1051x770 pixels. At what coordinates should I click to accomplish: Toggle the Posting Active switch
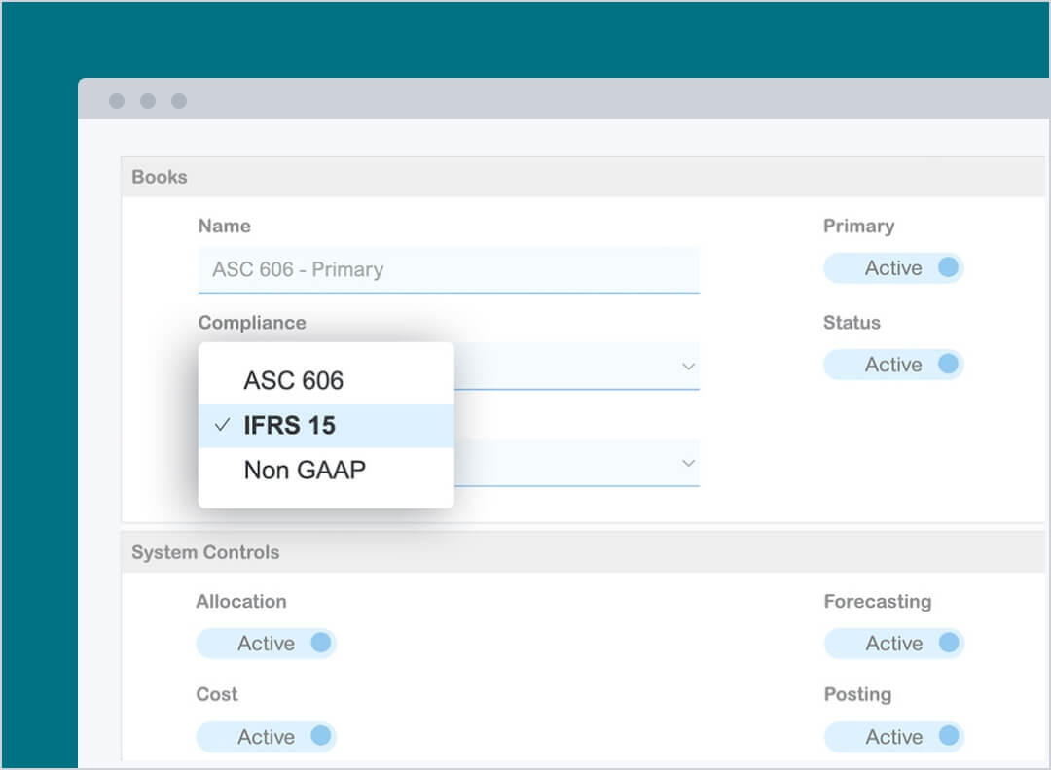pyautogui.click(x=894, y=737)
